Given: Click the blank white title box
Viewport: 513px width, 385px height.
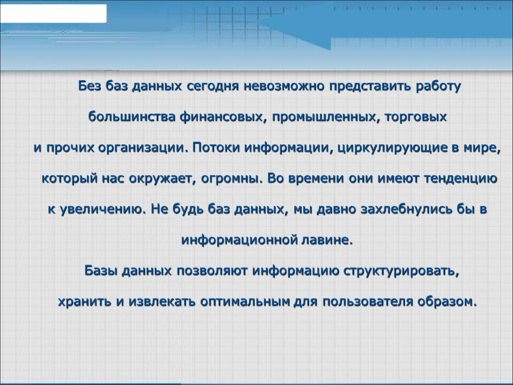Looking at the screenshot, I should [x=54, y=13].
